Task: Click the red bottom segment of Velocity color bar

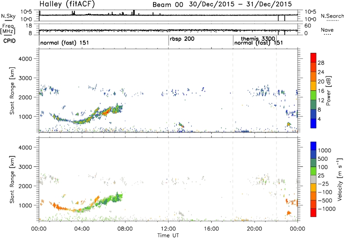Action: coord(313,213)
